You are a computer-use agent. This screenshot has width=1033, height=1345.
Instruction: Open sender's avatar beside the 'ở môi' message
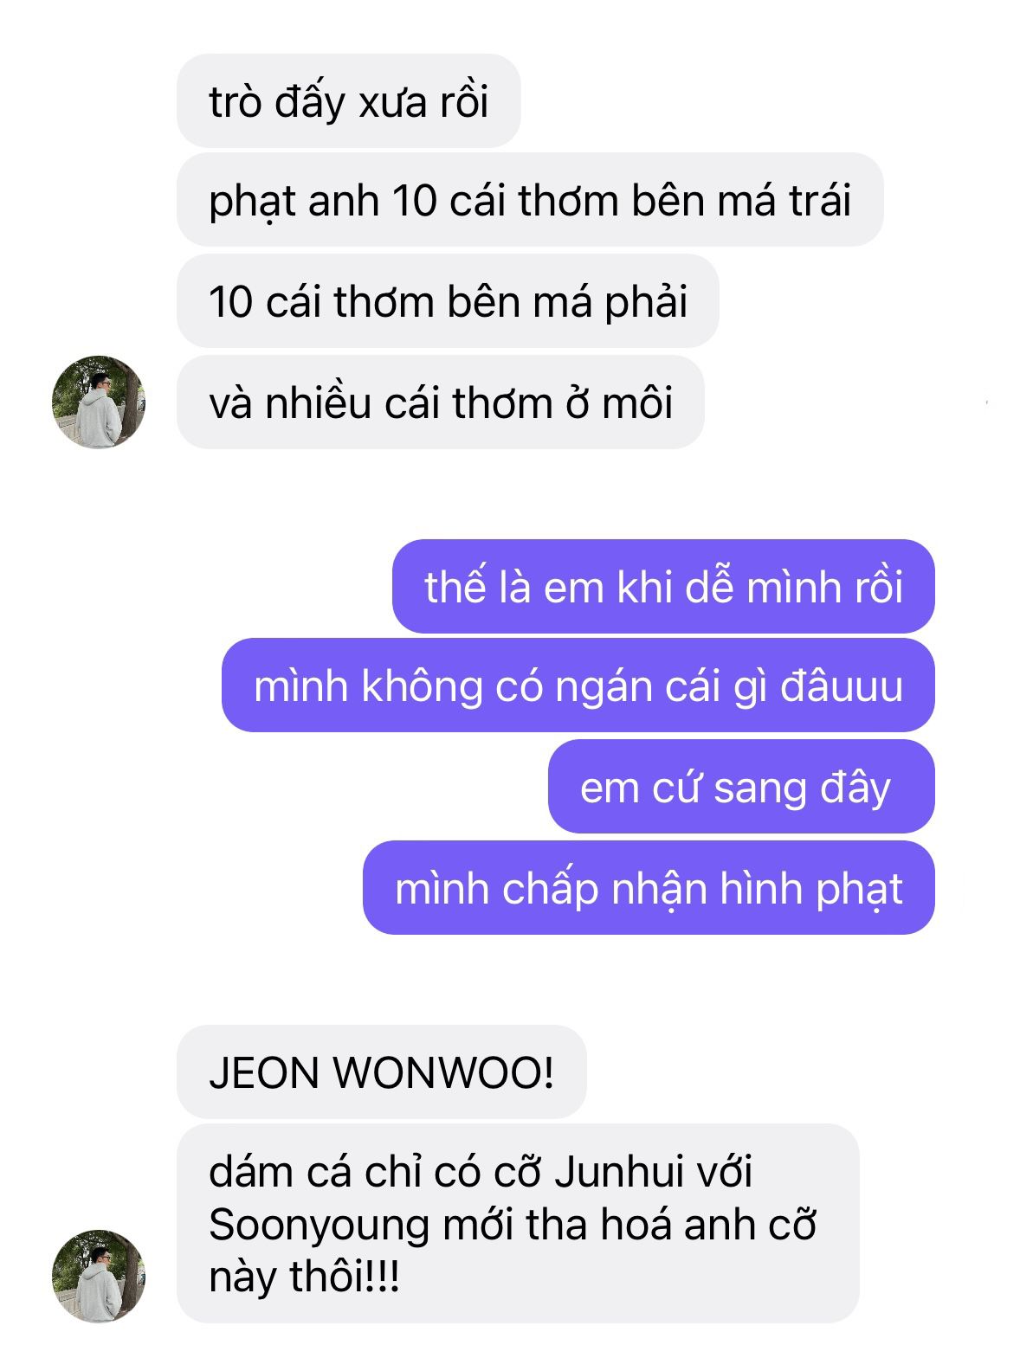click(x=99, y=402)
